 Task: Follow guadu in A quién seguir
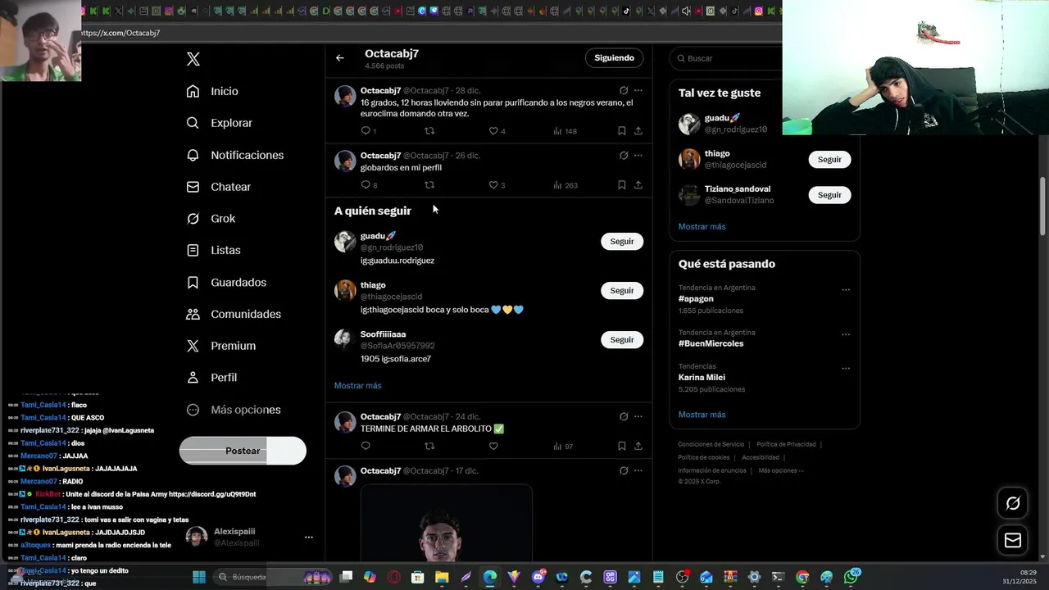[x=622, y=242]
